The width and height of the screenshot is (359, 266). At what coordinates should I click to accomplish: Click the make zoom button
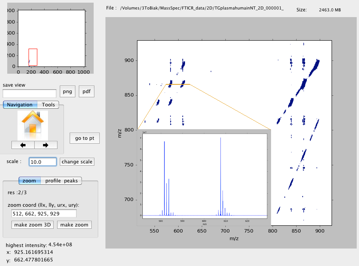click(x=74, y=225)
